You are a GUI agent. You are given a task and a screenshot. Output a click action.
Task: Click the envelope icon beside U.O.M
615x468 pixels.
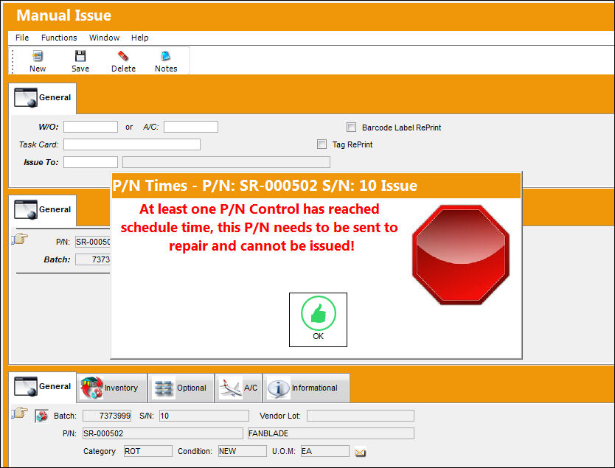click(x=360, y=453)
